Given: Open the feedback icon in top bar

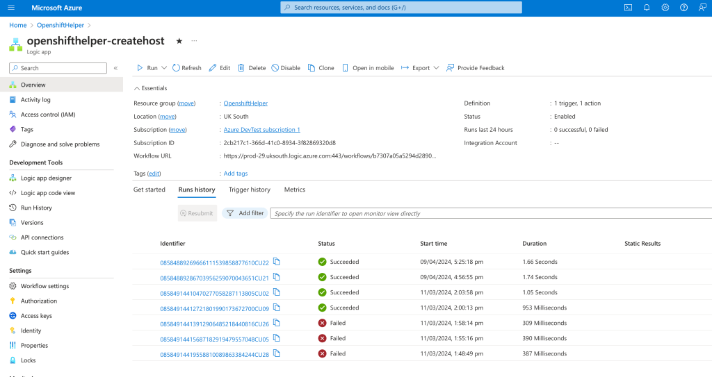Looking at the screenshot, I should (702, 8).
